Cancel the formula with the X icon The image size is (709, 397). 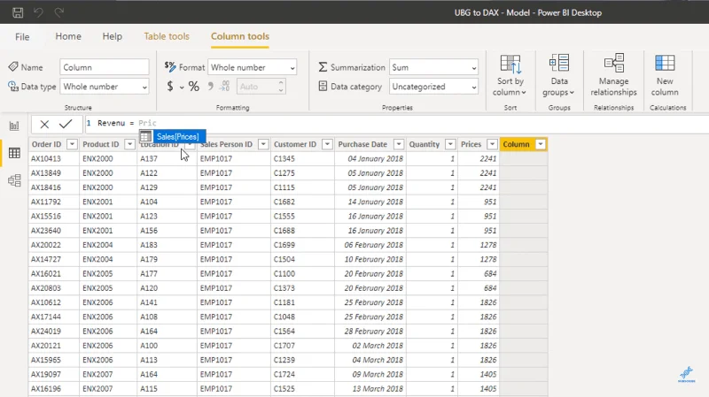(x=44, y=124)
